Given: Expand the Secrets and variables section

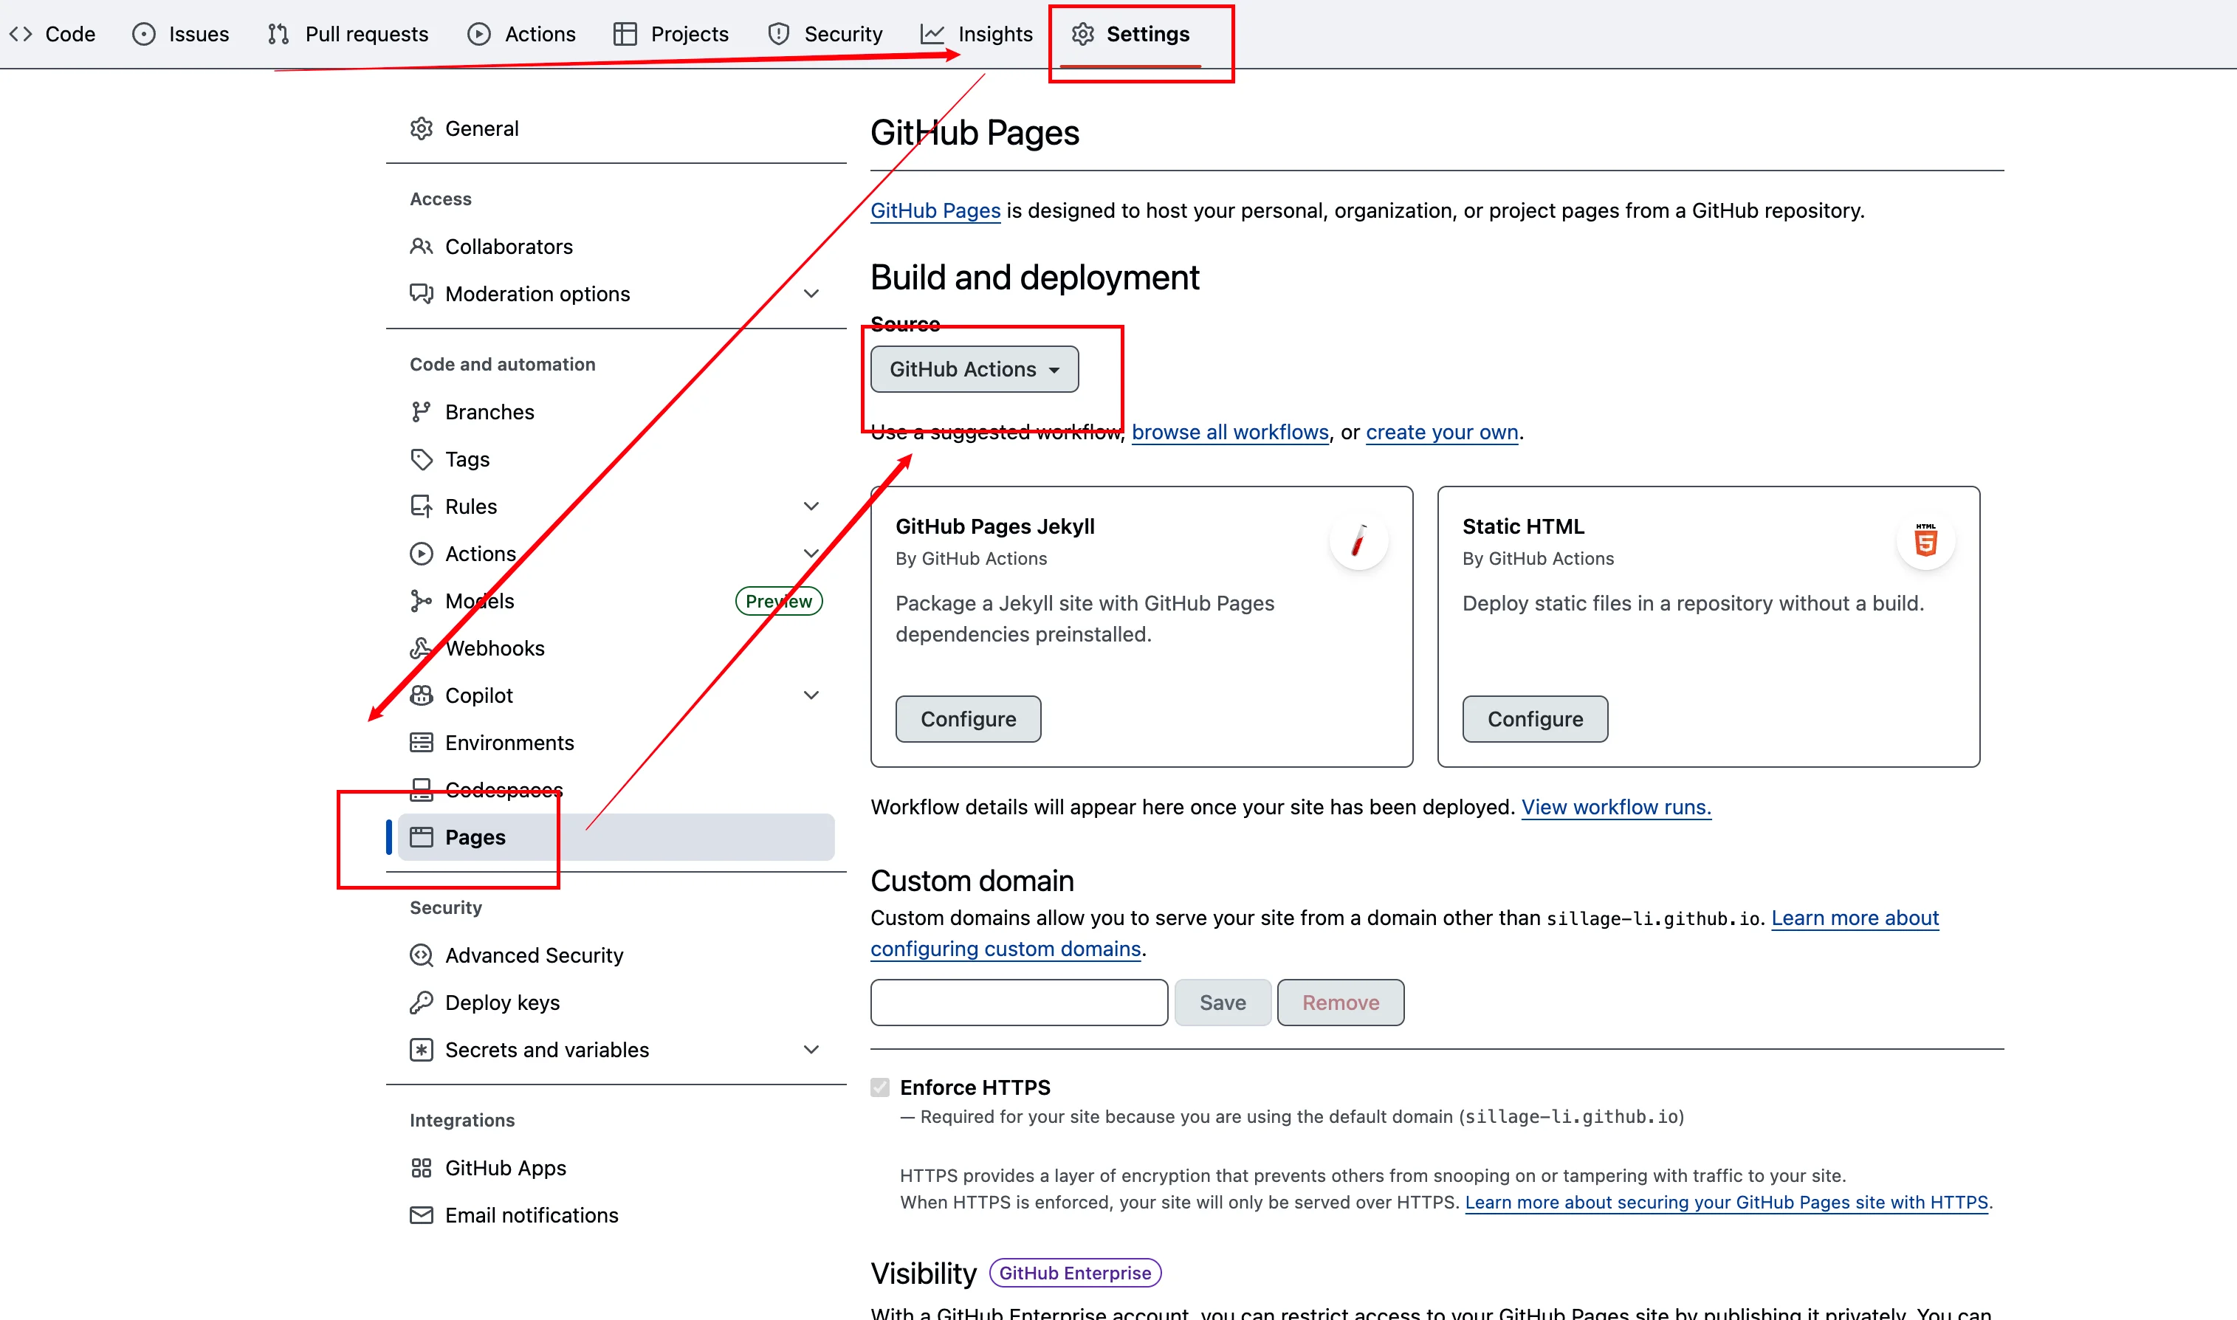Looking at the screenshot, I should 811,1050.
